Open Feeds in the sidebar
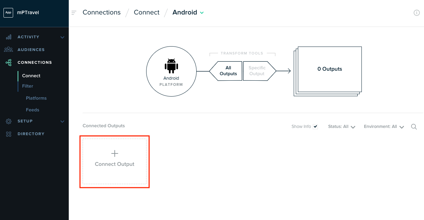This screenshot has height=220, width=424. coord(32,110)
